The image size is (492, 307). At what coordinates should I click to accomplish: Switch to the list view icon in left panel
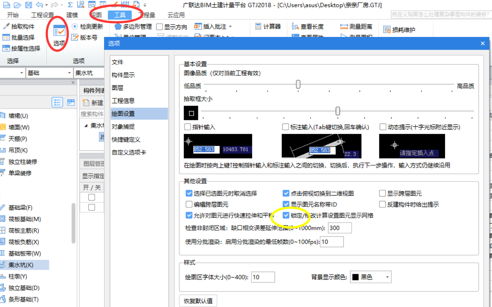(x=57, y=102)
